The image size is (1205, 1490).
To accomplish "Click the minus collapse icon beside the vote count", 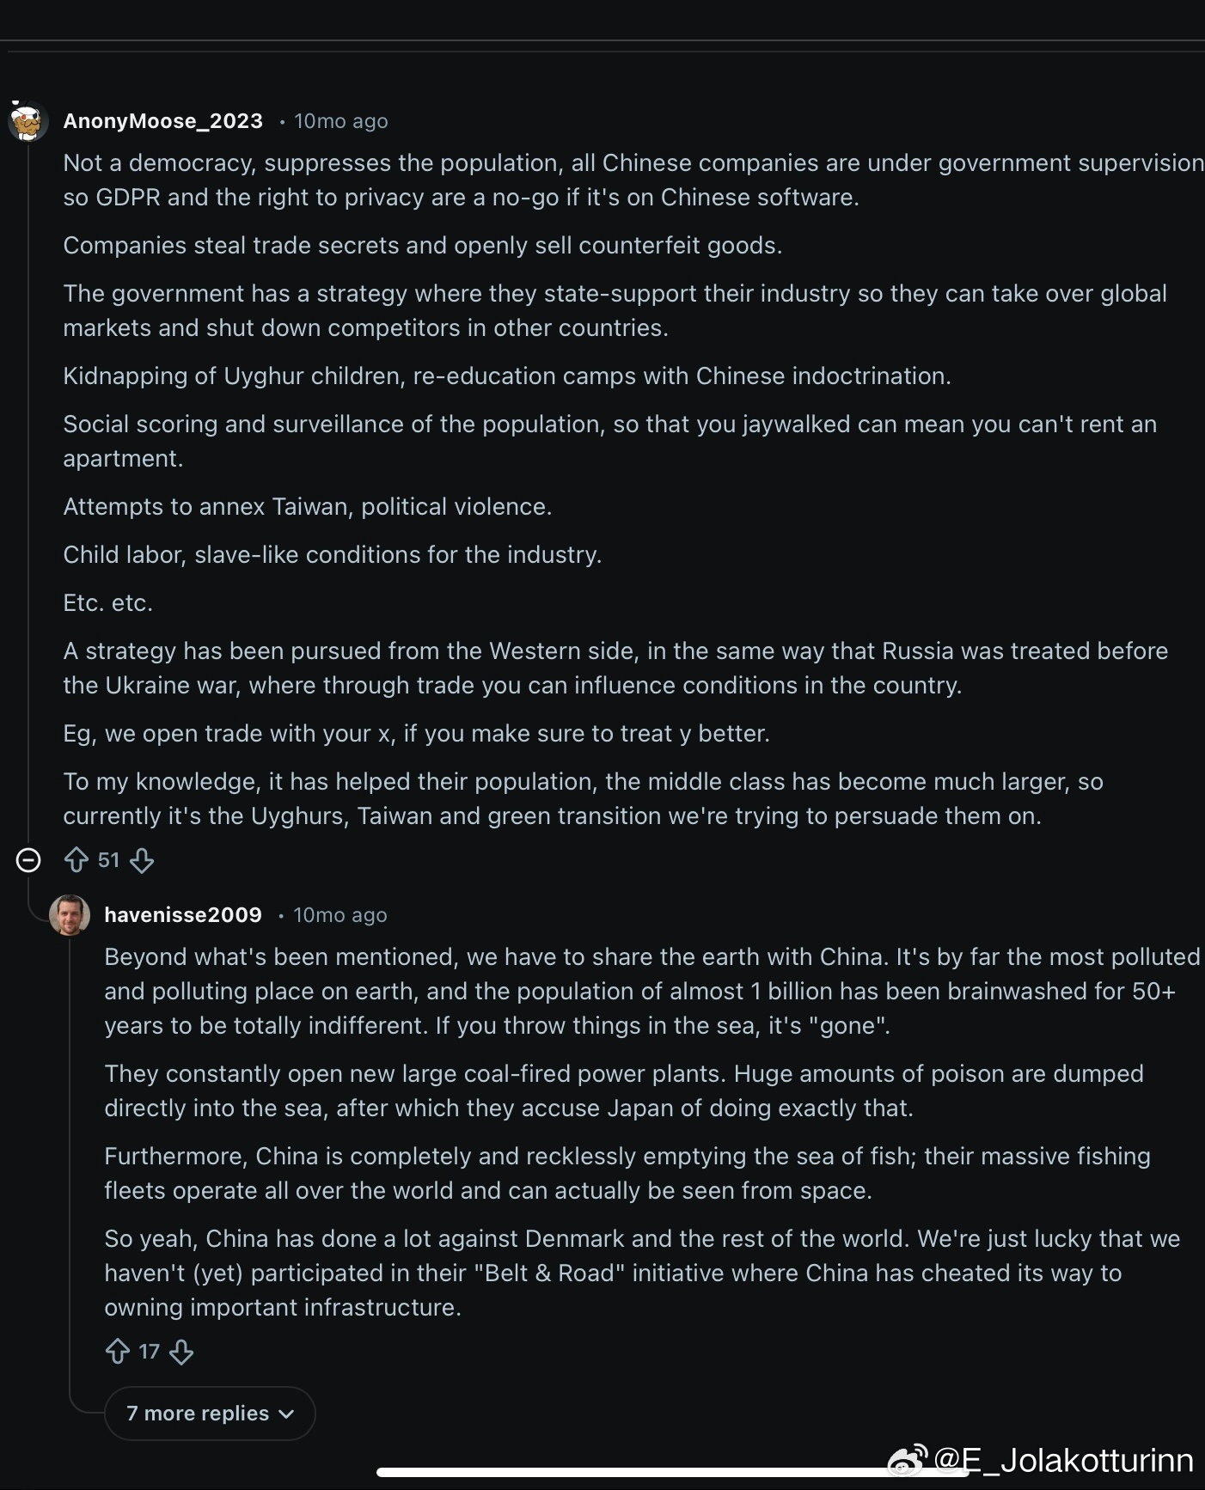I will point(27,860).
